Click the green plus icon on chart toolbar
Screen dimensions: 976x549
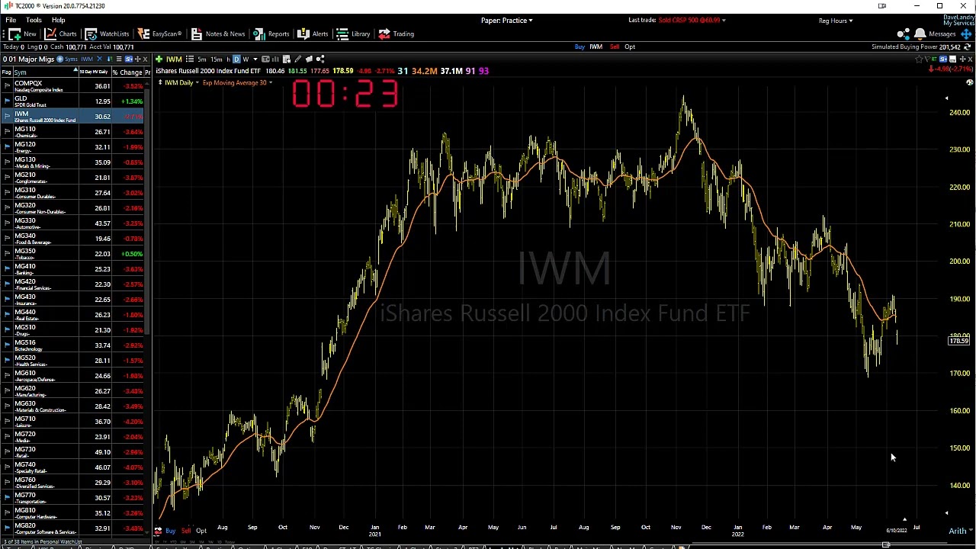(159, 59)
